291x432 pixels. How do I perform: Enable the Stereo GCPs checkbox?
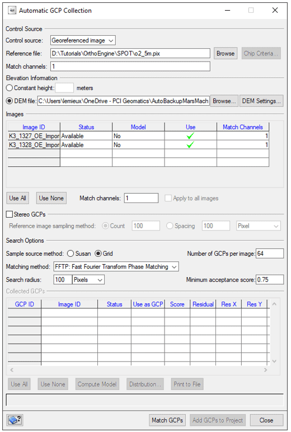click(x=10, y=214)
